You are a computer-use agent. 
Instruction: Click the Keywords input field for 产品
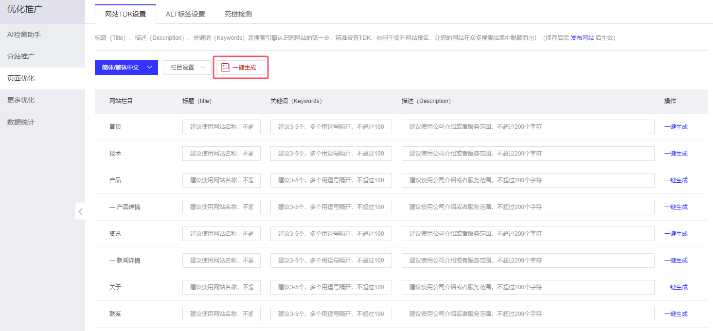pos(331,180)
